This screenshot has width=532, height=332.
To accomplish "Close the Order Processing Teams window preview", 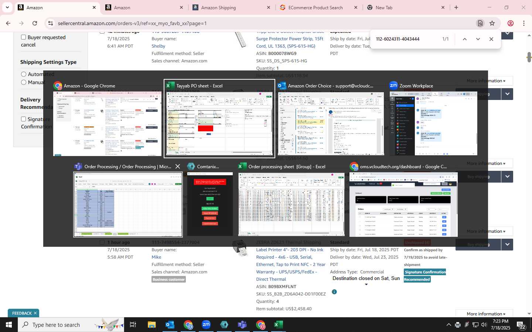I will tap(178, 166).
